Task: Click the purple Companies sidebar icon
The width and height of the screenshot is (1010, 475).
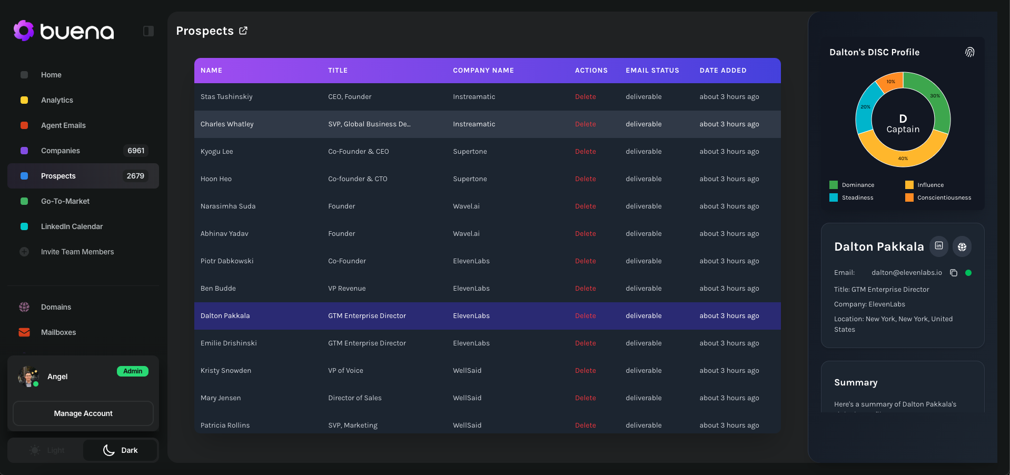Action: click(x=24, y=151)
